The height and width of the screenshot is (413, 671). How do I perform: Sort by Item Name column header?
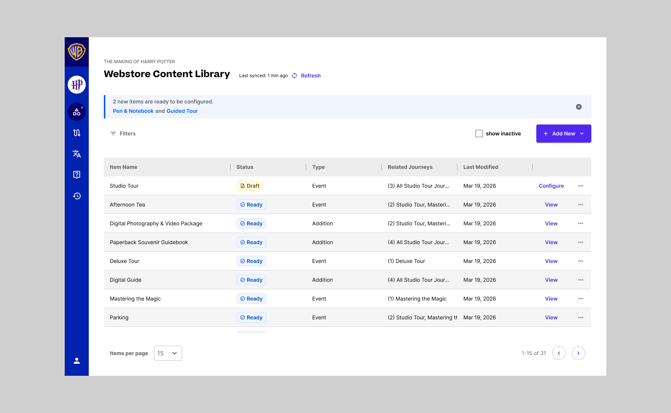coord(123,167)
